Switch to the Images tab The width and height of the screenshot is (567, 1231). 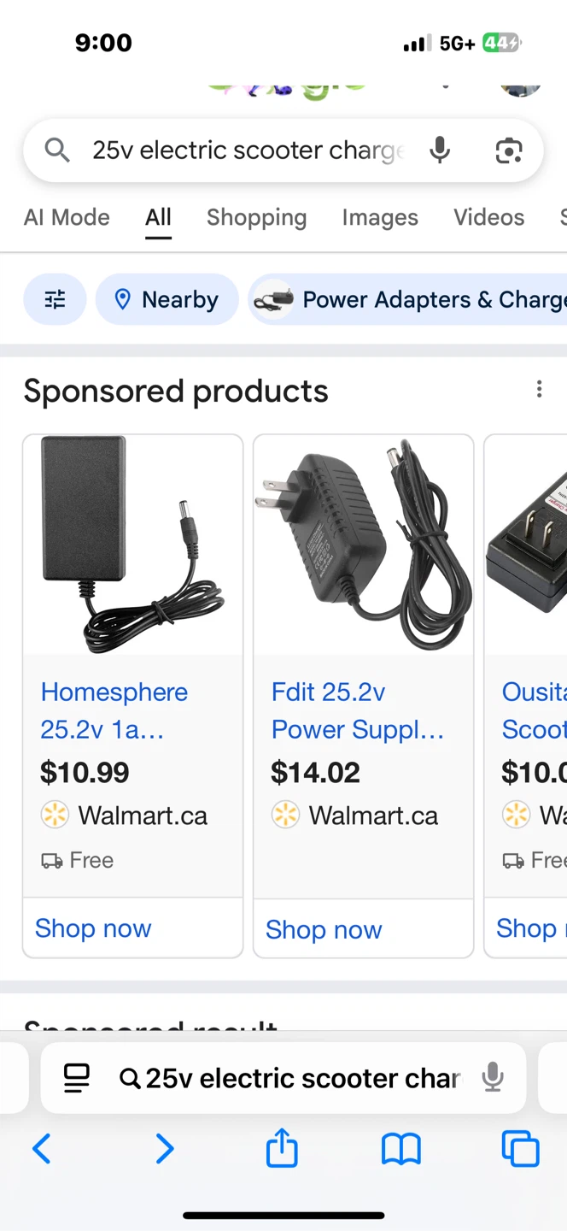380,217
